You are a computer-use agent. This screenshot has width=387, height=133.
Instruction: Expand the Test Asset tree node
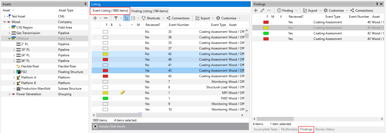click(4, 16)
